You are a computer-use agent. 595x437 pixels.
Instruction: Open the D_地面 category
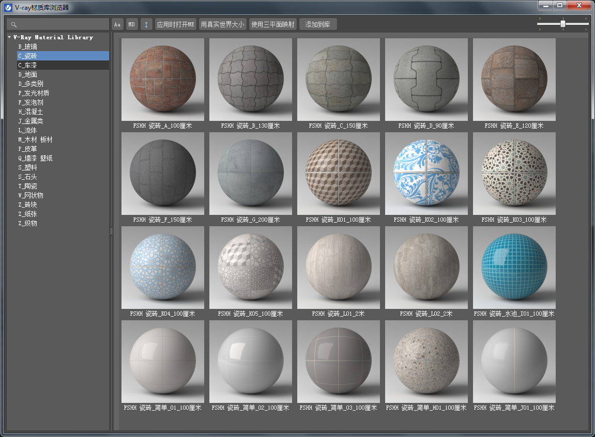pyautogui.click(x=28, y=74)
